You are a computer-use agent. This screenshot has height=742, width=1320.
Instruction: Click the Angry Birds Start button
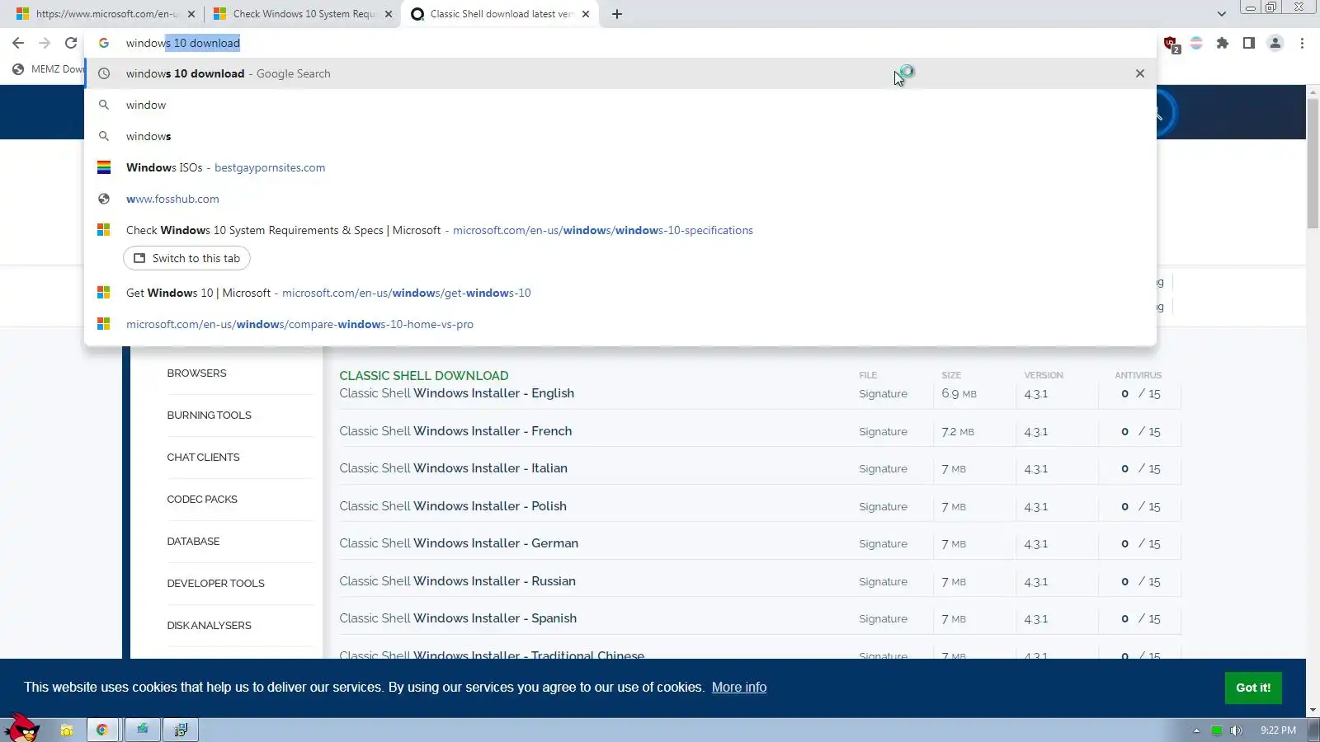coord(22,728)
